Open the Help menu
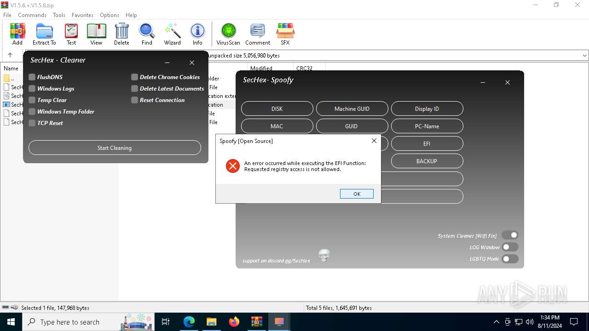This screenshot has height=331, width=589. (x=131, y=15)
